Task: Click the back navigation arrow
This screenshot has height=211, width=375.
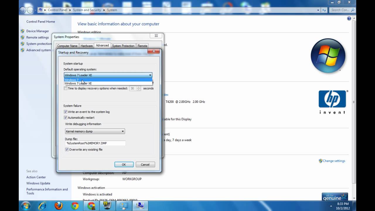Action: coord(23,10)
